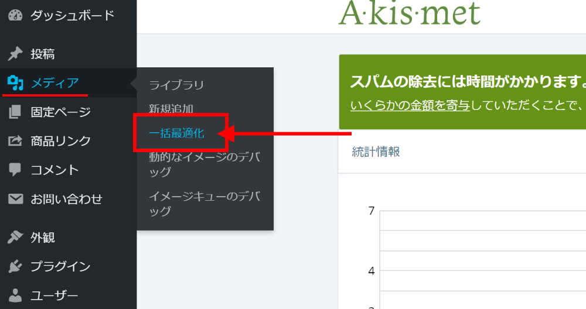Open 動的なイメージのデバッグ submenu entry
The width and height of the screenshot is (586, 309).
click(204, 164)
